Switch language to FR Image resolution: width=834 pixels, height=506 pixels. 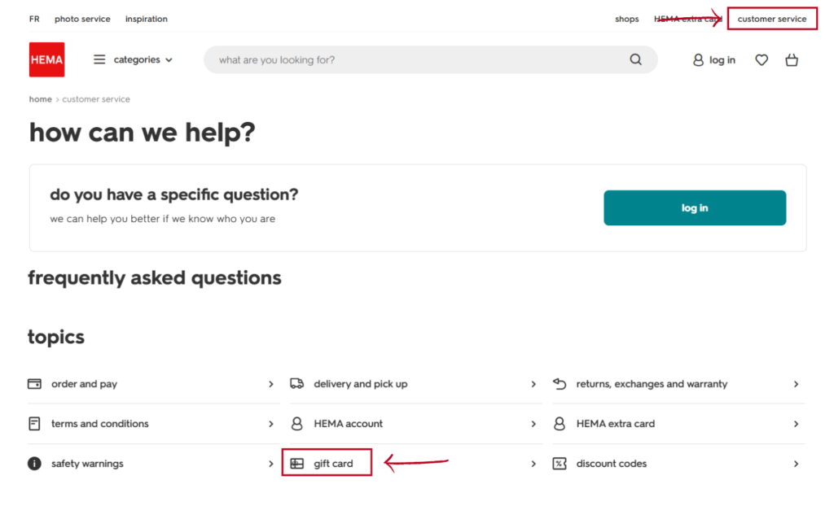34,19
